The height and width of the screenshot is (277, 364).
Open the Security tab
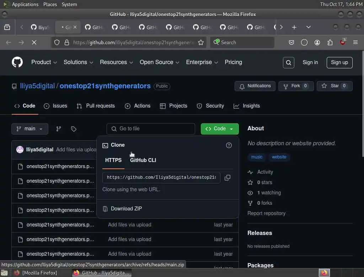pyautogui.click(x=210, y=106)
